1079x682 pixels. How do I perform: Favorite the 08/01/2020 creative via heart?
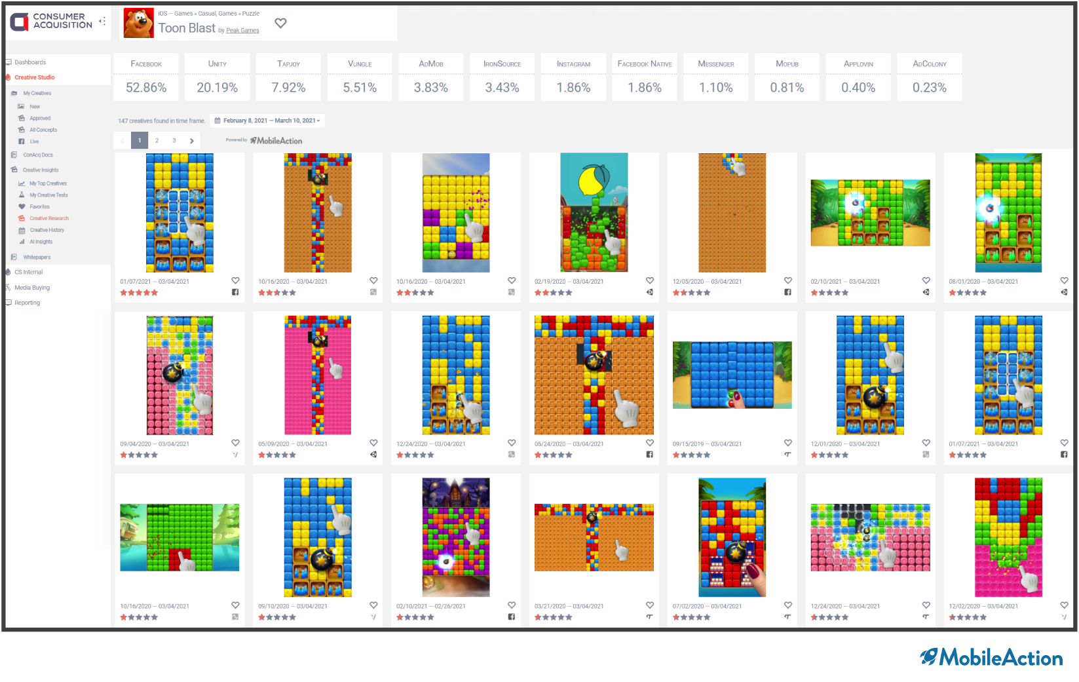tap(1064, 280)
